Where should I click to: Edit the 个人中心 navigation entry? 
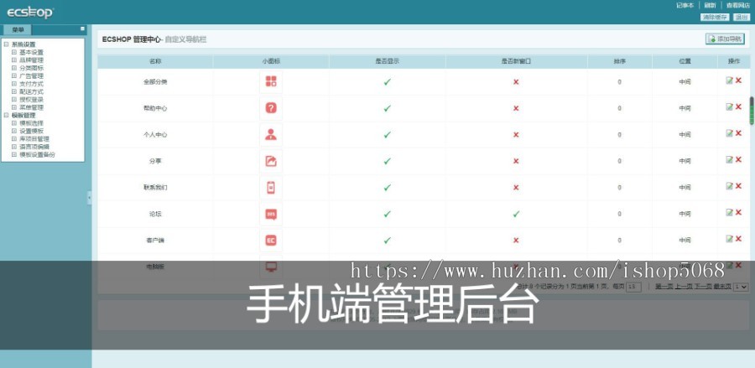pyautogui.click(x=729, y=133)
